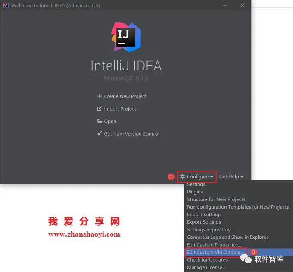Open Plugins from the Configure menu
Viewport: 293px width, 272px height.
[x=238, y=192]
